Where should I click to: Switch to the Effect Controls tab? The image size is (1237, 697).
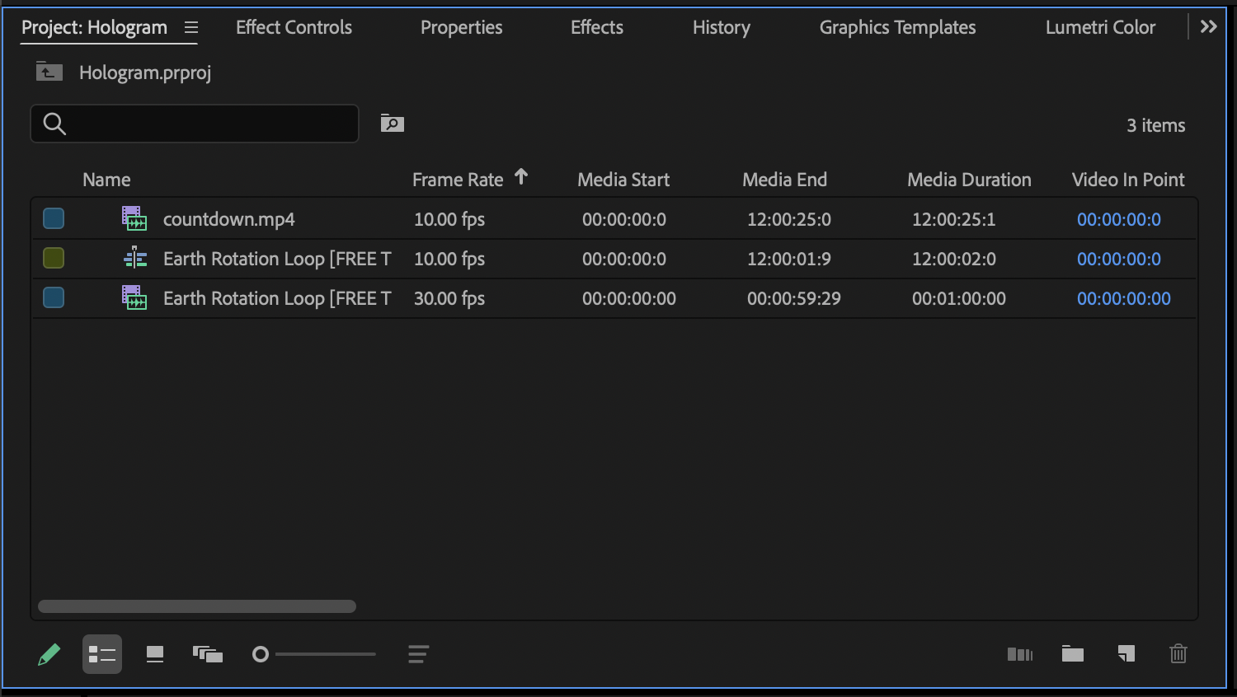[x=294, y=27]
